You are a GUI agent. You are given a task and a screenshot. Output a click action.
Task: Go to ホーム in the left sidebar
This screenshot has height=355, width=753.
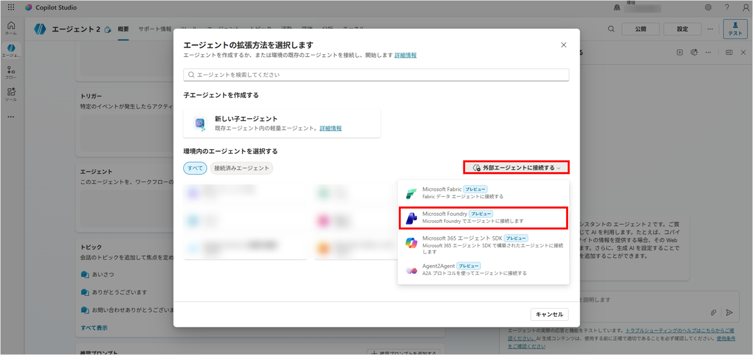point(11,28)
